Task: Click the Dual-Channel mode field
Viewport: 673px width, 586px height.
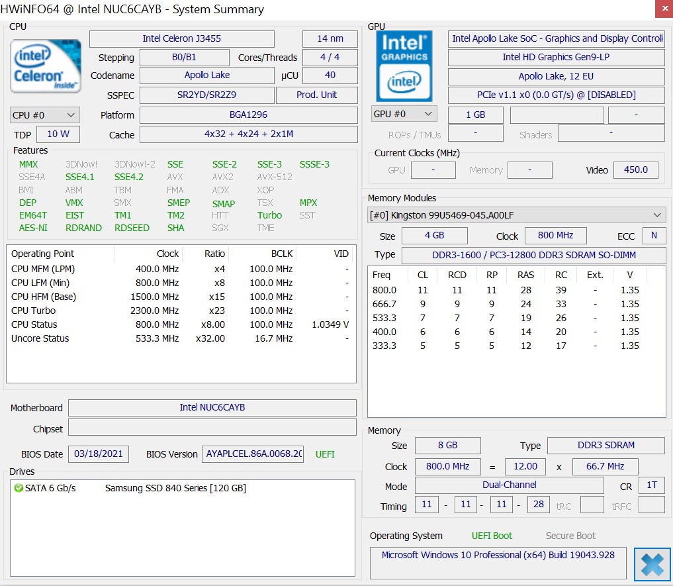Action: click(510, 485)
